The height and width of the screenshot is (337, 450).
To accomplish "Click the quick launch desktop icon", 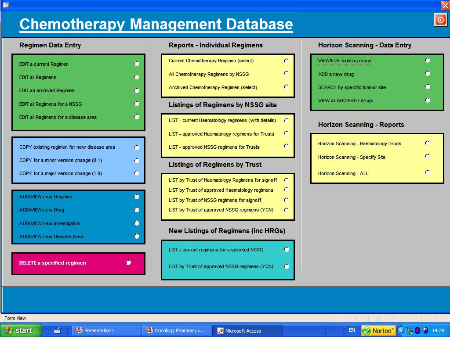I will pos(58,330).
